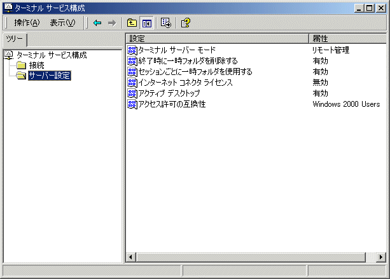Close the ターミナル サービス構成 window

point(381,8)
